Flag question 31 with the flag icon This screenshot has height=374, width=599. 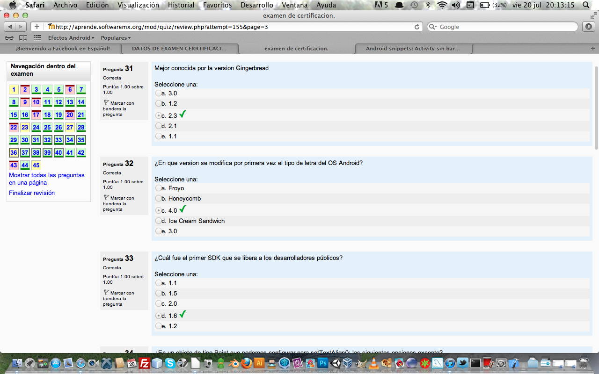[x=106, y=103]
